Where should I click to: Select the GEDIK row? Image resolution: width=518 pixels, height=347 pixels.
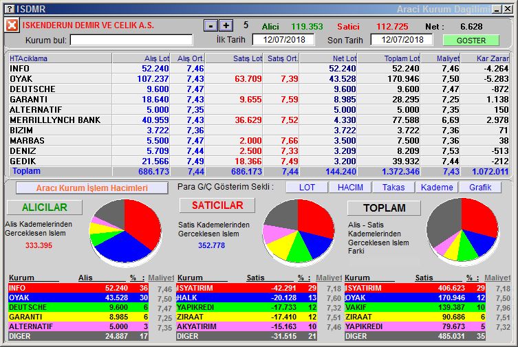[259, 161]
